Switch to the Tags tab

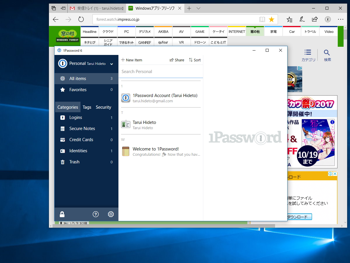(x=87, y=107)
